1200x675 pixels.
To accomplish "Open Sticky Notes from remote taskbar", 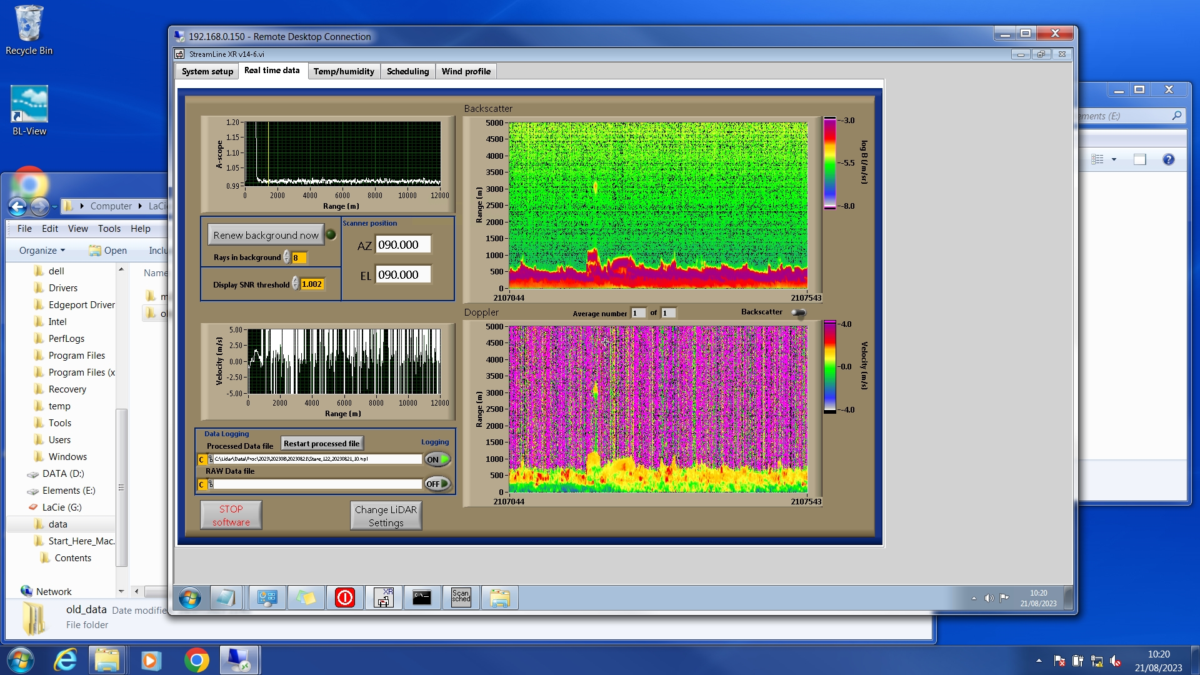I will coord(306,598).
